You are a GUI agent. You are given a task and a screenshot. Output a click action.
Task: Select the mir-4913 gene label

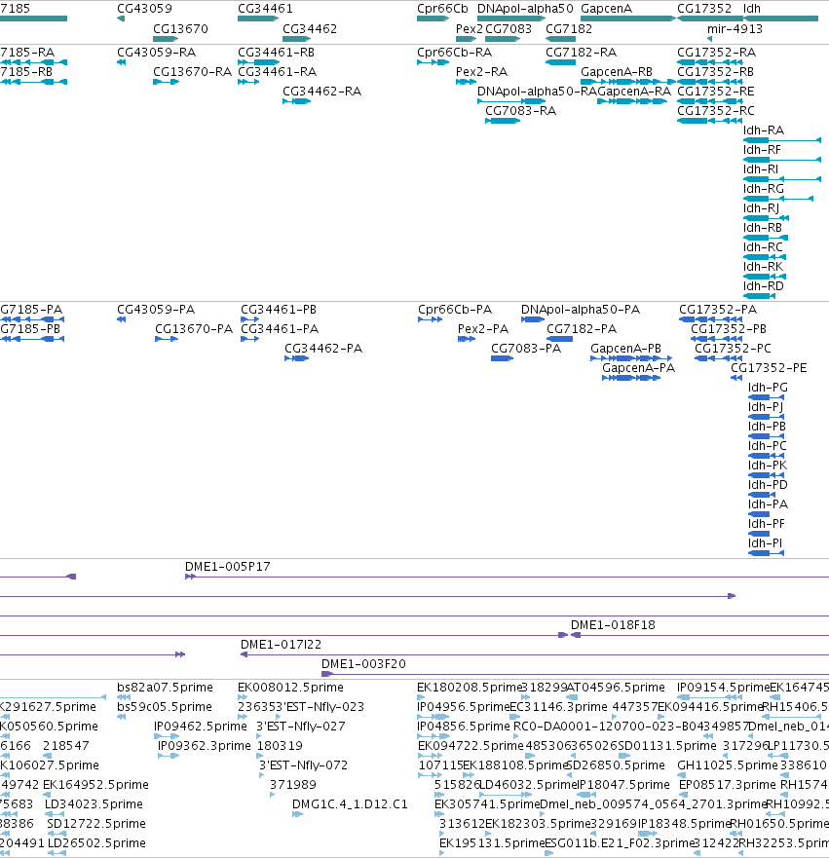735,29
